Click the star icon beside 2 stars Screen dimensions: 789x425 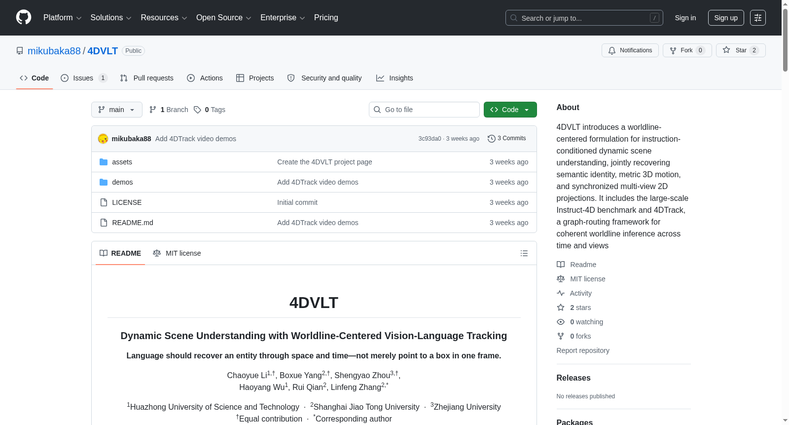tap(561, 308)
